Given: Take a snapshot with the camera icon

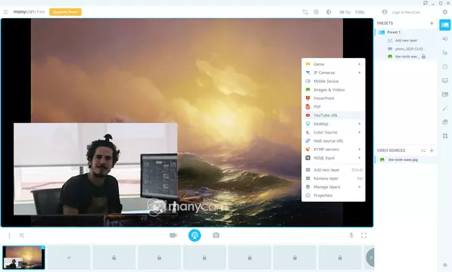Looking at the screenshot, I should [216, 236].
